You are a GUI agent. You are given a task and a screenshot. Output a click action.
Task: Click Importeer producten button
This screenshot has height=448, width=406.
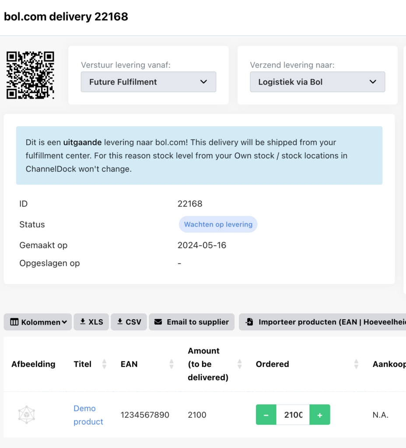[x=324, y=322]
